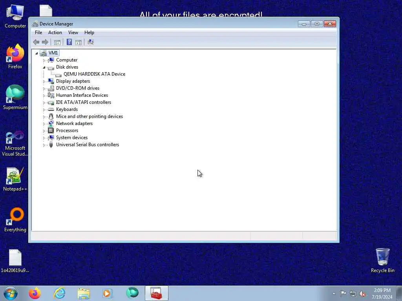Open the Action menu
The height and width of the screenshot is (301, 402).
[x=55, y=33]
